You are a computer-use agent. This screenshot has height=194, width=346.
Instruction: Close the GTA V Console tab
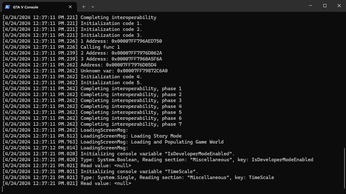[x=70, y=7]
